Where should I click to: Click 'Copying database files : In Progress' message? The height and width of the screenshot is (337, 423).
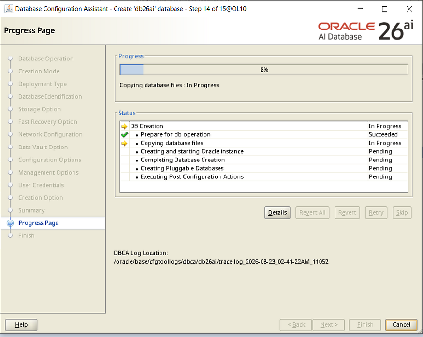pyautogui.click(x=169, y=85)
